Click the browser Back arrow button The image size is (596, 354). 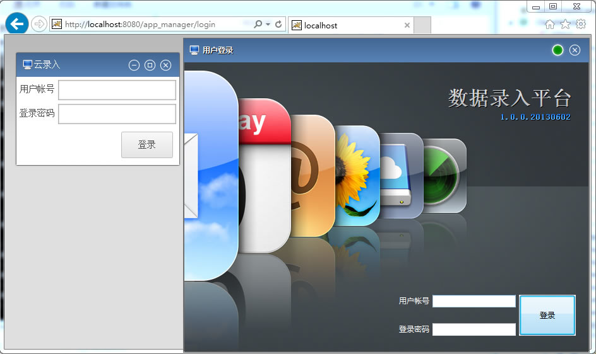click(x=16, y=25)
